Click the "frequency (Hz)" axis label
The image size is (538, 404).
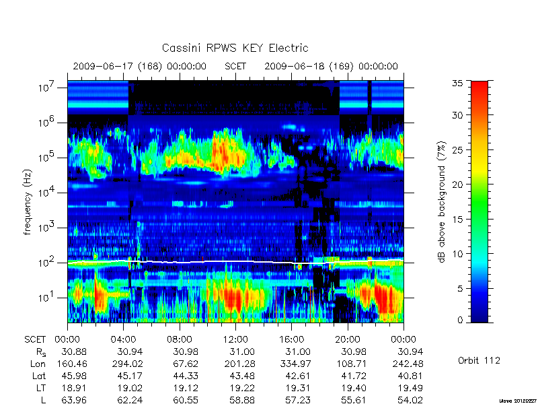[28, 202]
